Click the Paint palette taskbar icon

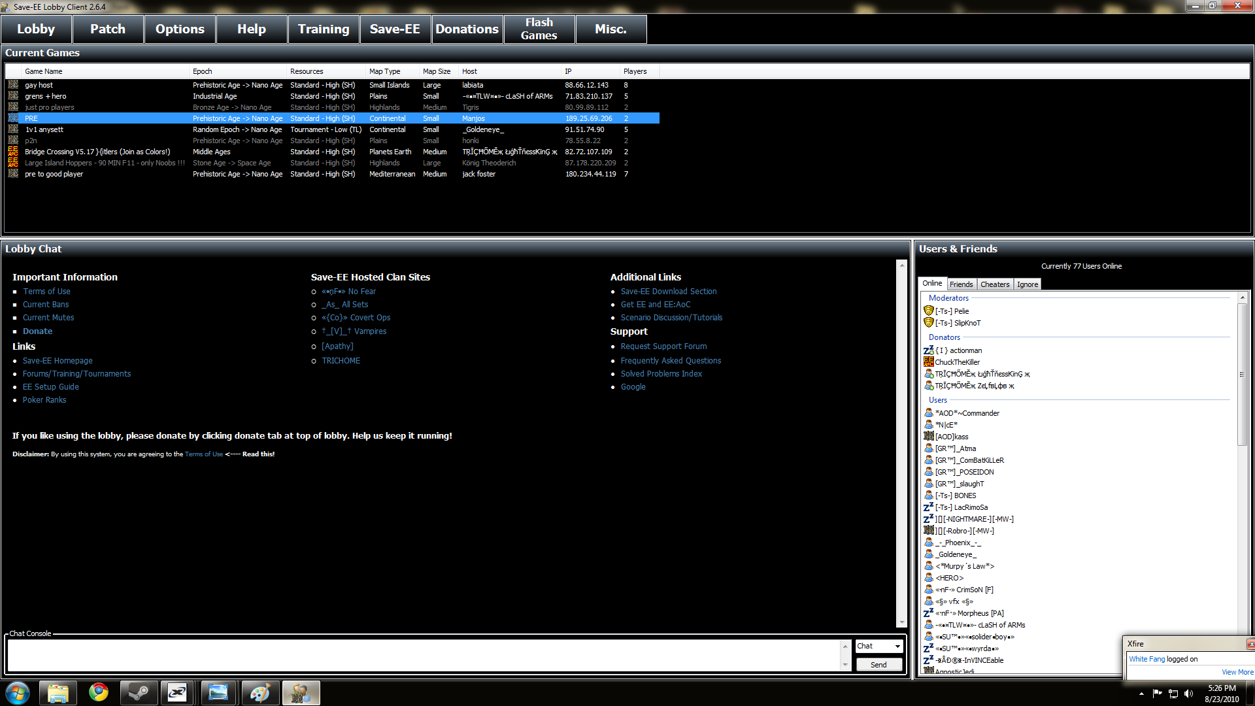pyautogui.click(x=259, y=692)
